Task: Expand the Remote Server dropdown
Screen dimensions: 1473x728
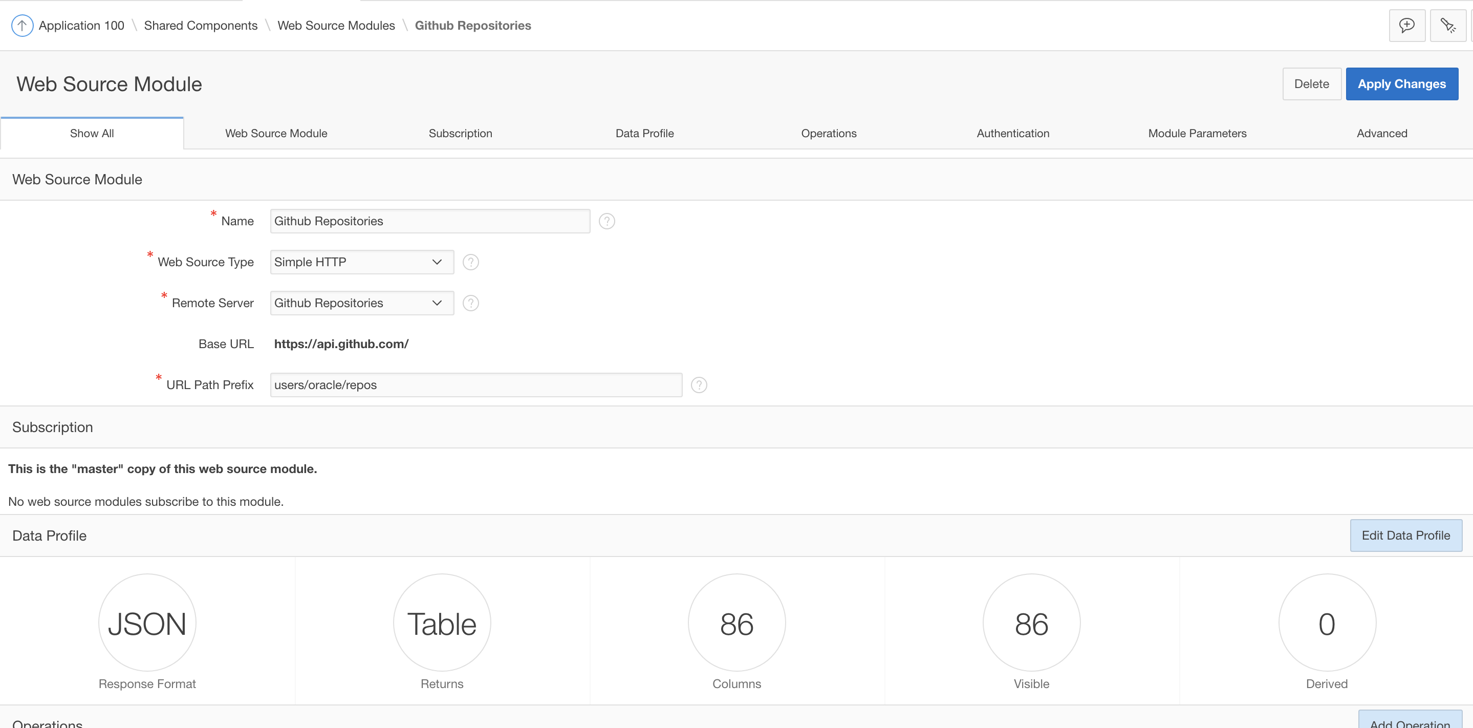Action: point(362,303)
